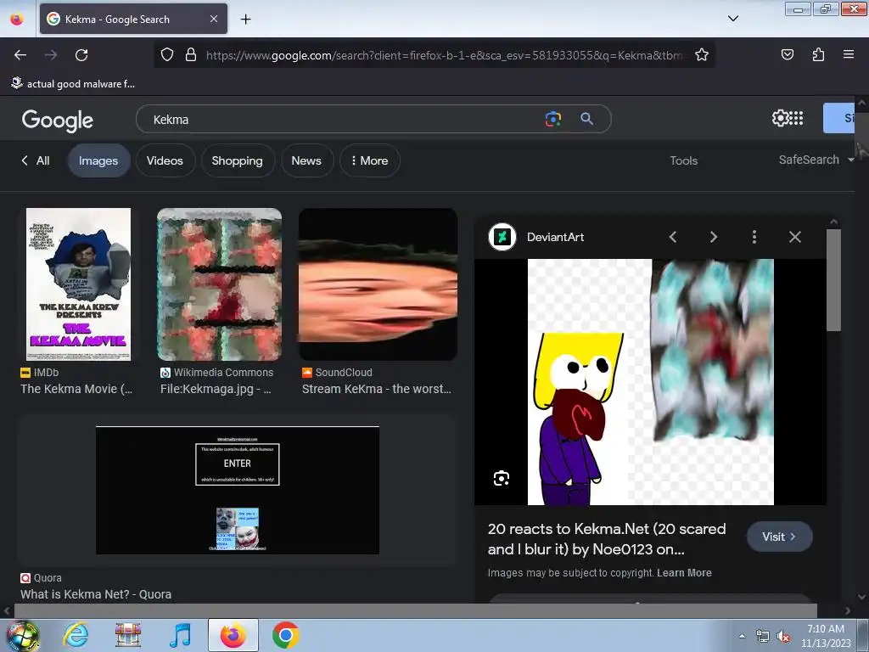This screenshot has height=652, width=869.
Task: Open 'What is Kekma Net? - Quora' link
Action: 96,594
